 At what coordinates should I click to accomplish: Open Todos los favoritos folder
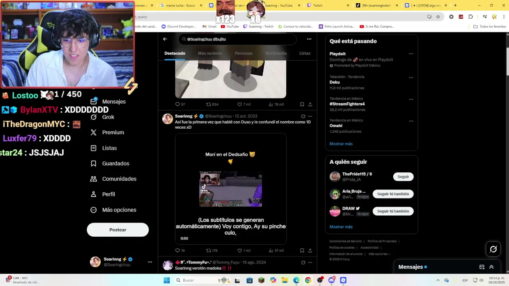(x=490, y=27)
